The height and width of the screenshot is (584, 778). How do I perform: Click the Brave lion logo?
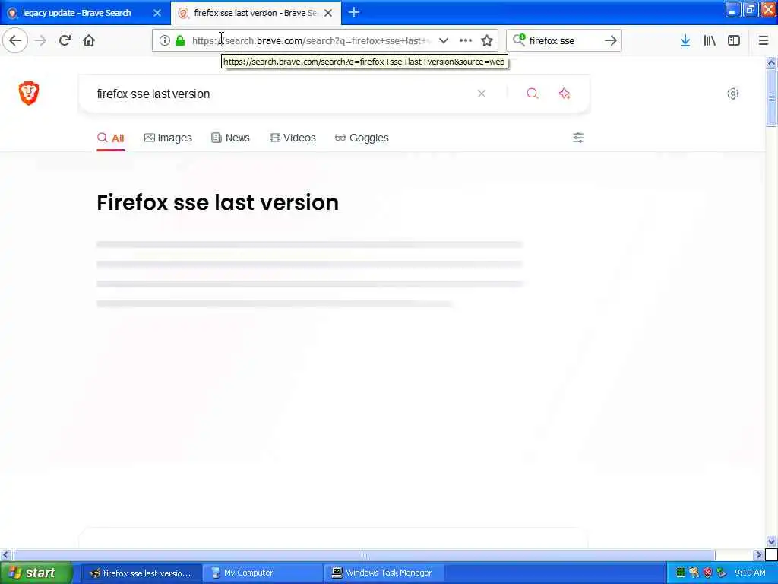click(x=29, y=93)
